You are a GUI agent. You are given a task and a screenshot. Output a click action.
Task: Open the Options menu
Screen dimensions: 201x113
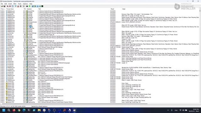pos(25,4)
